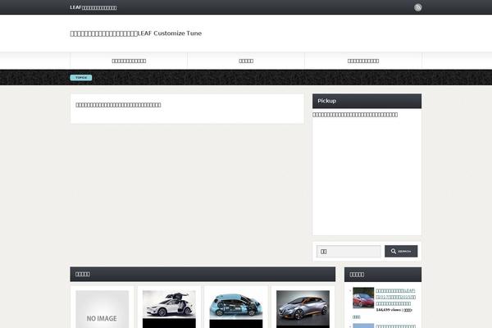This screenshot has height=328, width=492.
Task: Open the middle navigation menu item
Action: point(246,61)
